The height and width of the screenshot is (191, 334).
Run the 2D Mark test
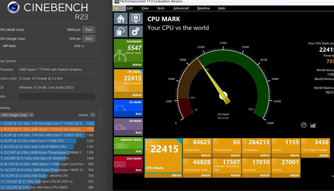coord(138,114)
